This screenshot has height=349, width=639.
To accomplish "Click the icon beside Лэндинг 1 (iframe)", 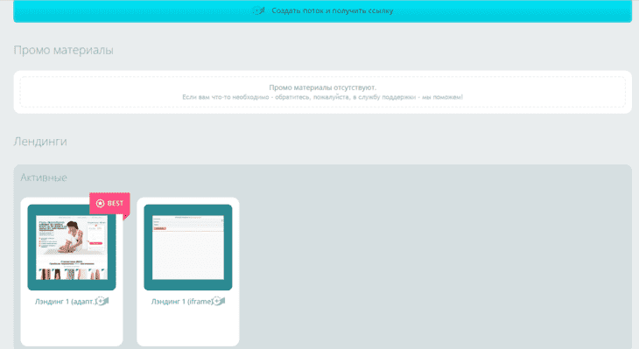I will point(219,302).
